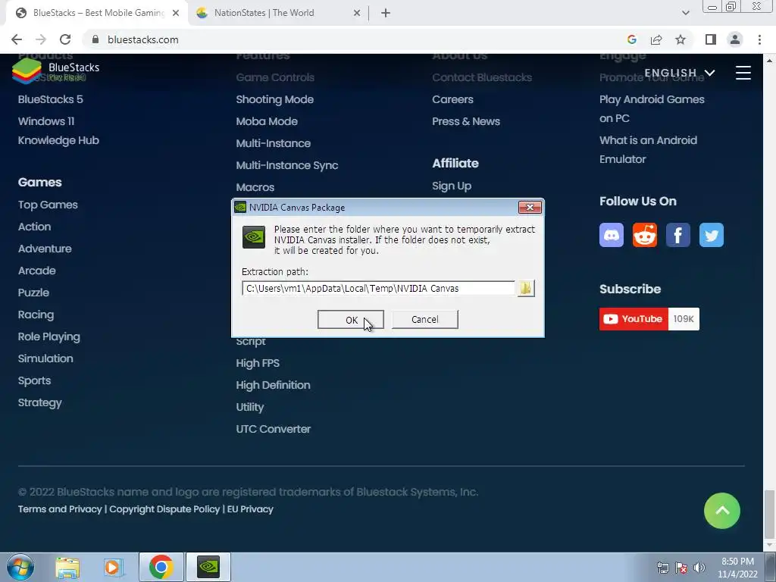
Task: Open the UTC Converter link
Action: pos(273,429)
